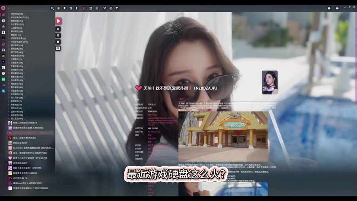This screenshot has height=201, width=357.
Task: Select game row ending ZHMNQGL
Action: [31, 173]
